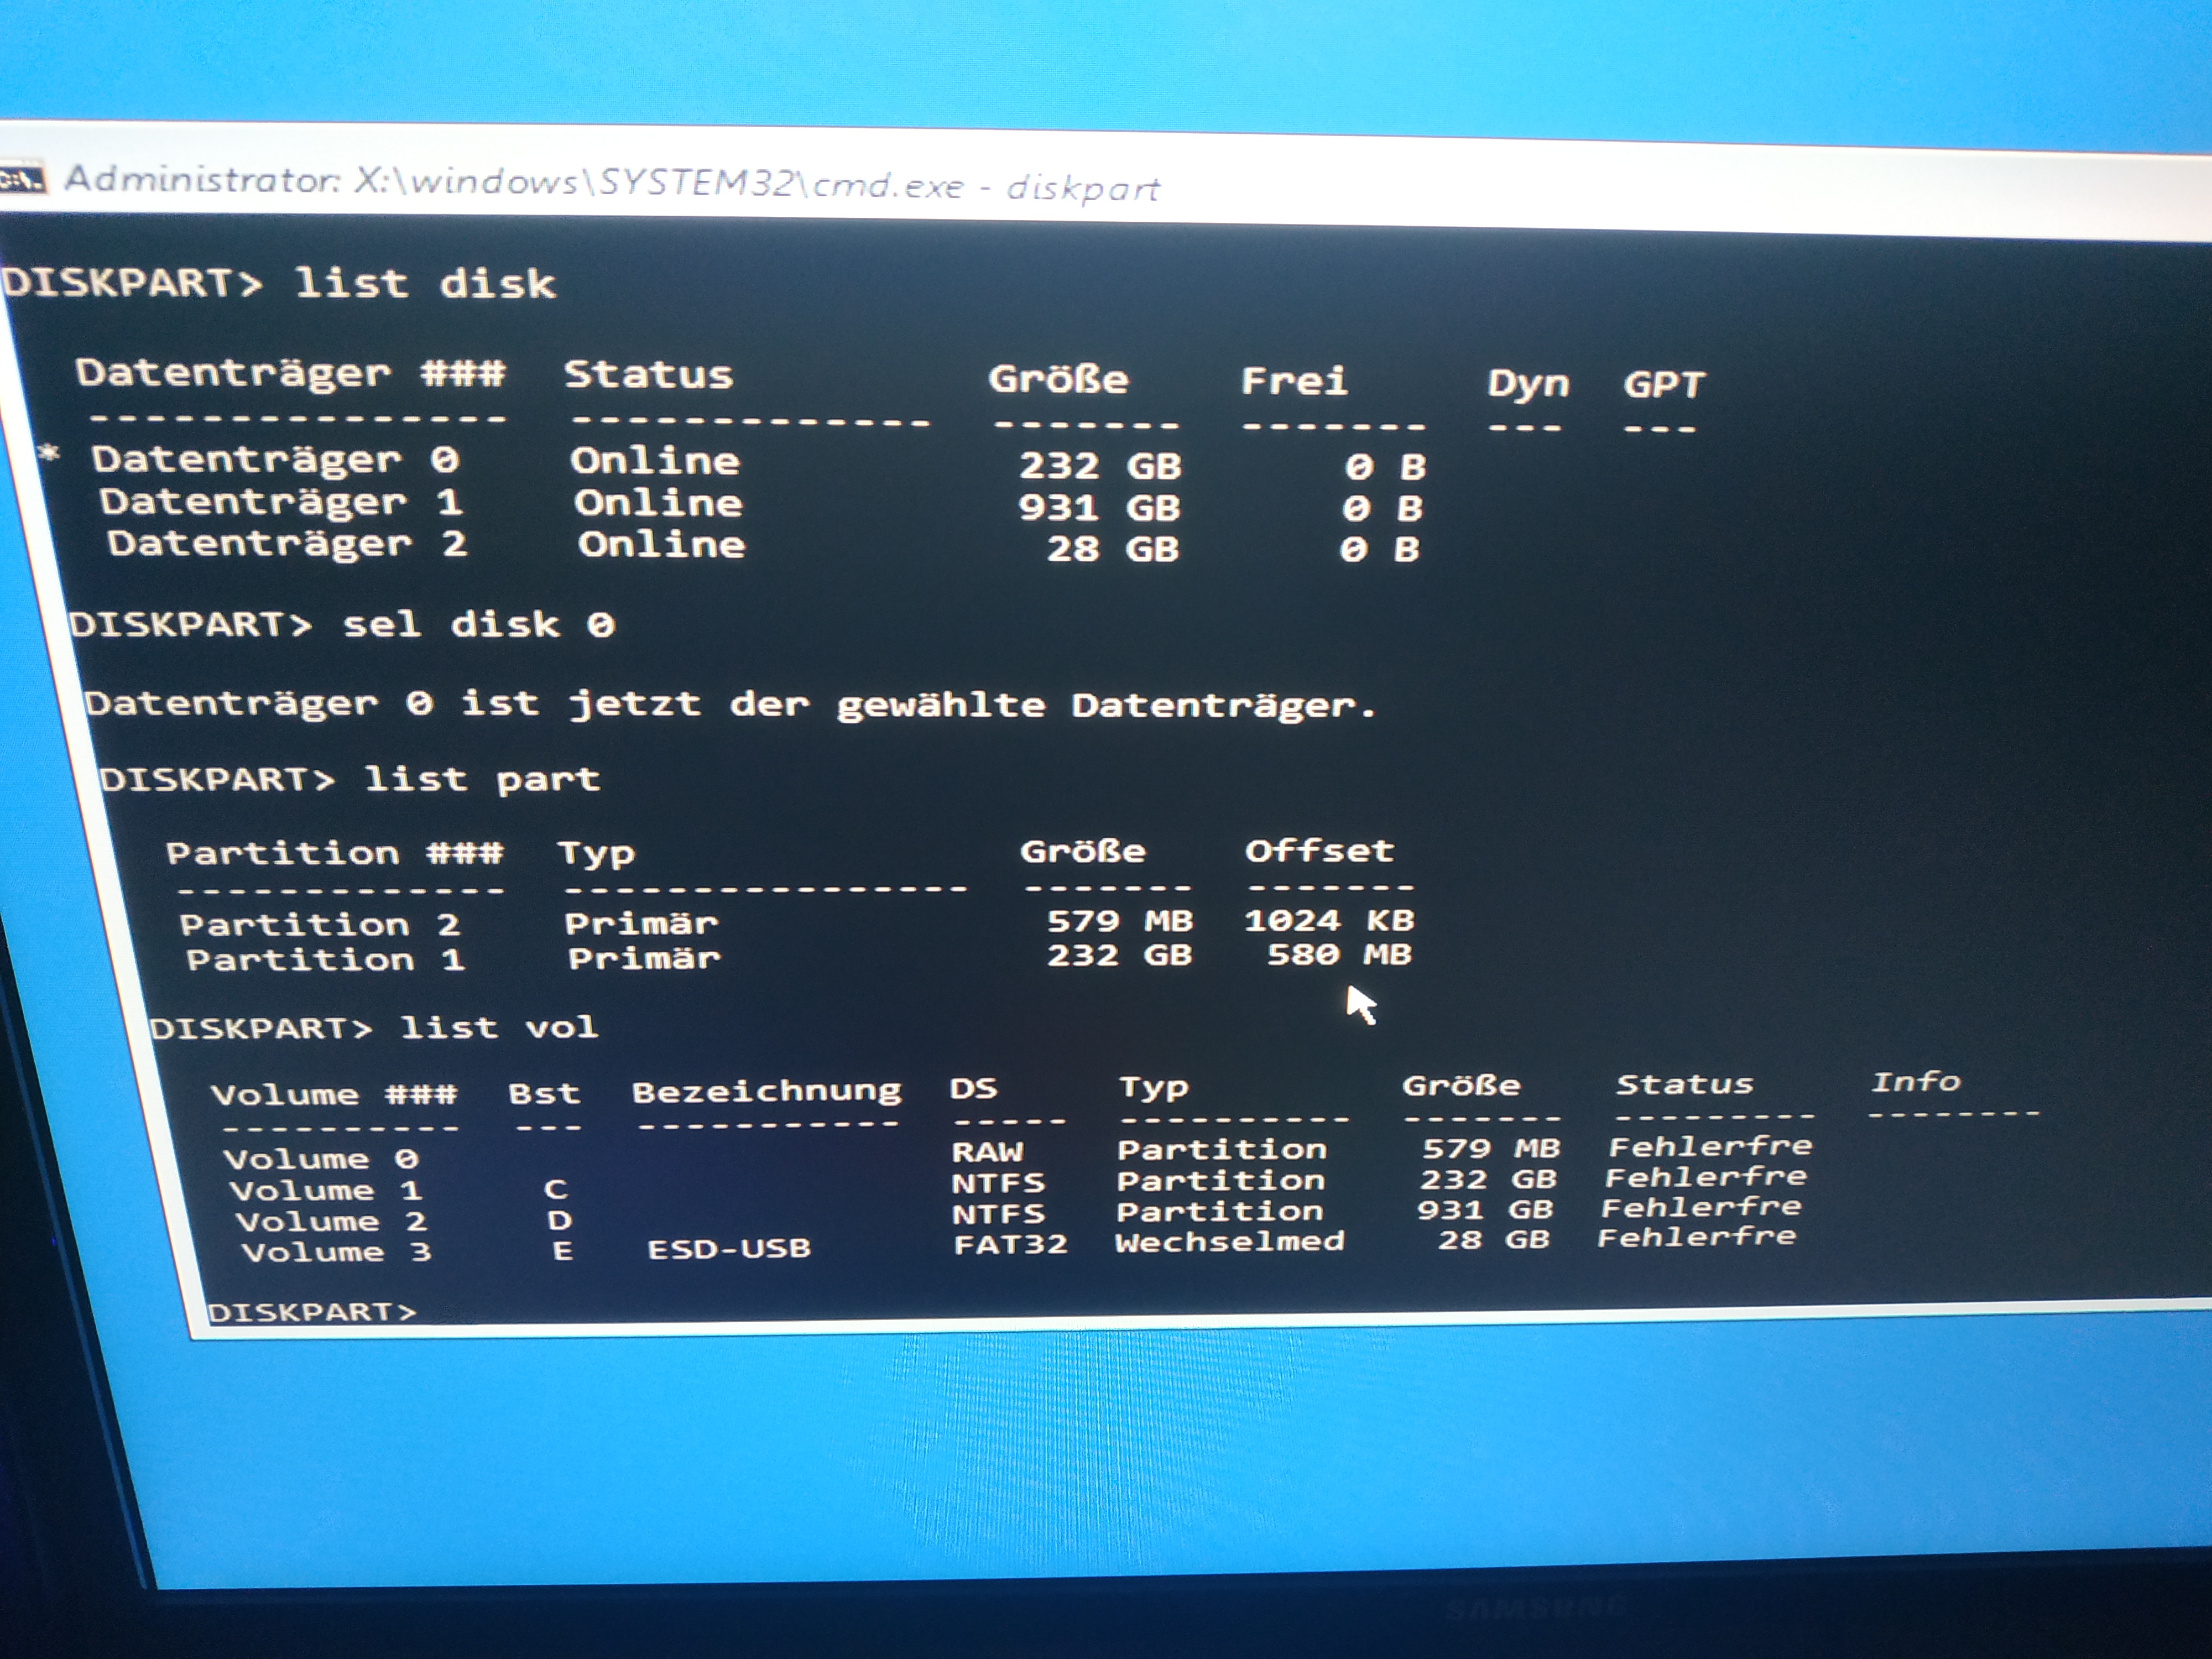This screenshot has height=1659, width=2212.
Task: Select the 'Volume 0' row label
Action: click(320, 1159)
